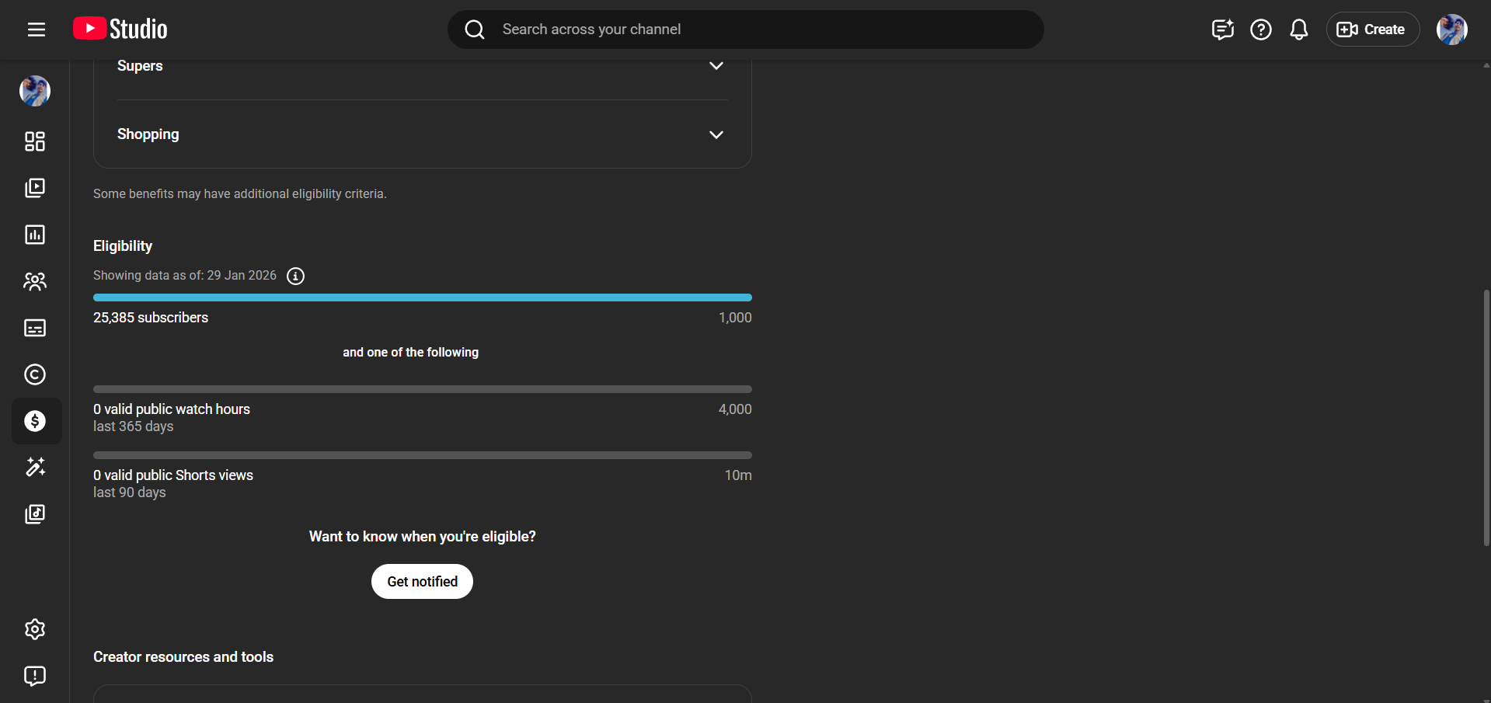Open Settings gear in sidebar
Viewport: 1491px width, 703px height.
click(35, 629)
